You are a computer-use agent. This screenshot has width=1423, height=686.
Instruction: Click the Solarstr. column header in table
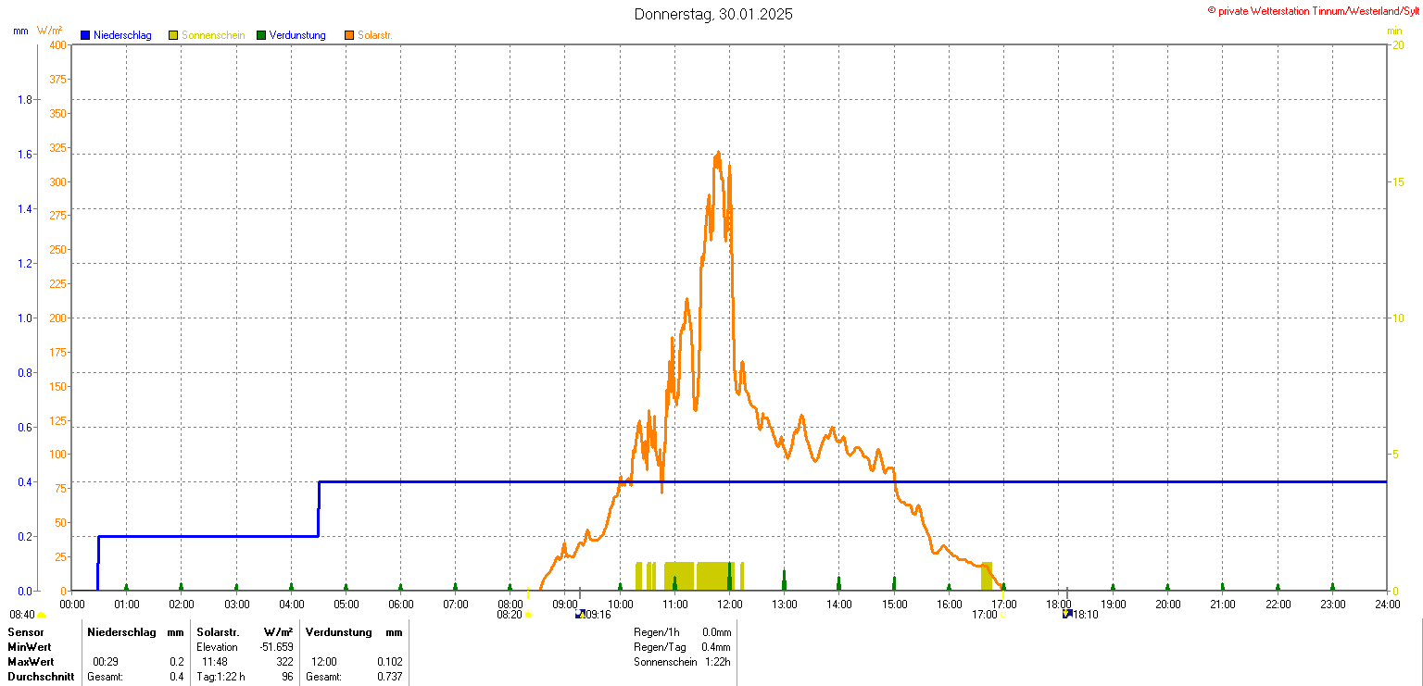(218, 632)
